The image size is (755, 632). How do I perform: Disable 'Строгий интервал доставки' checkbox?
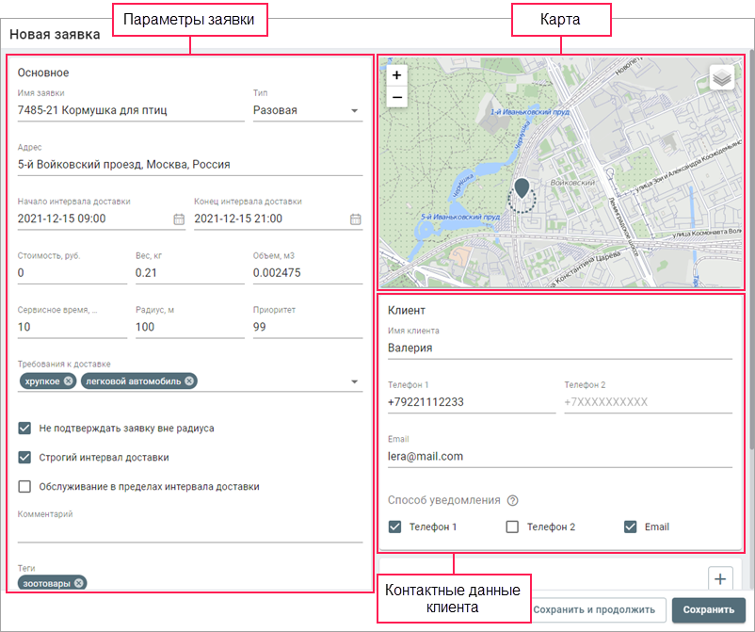click(25, 458)
